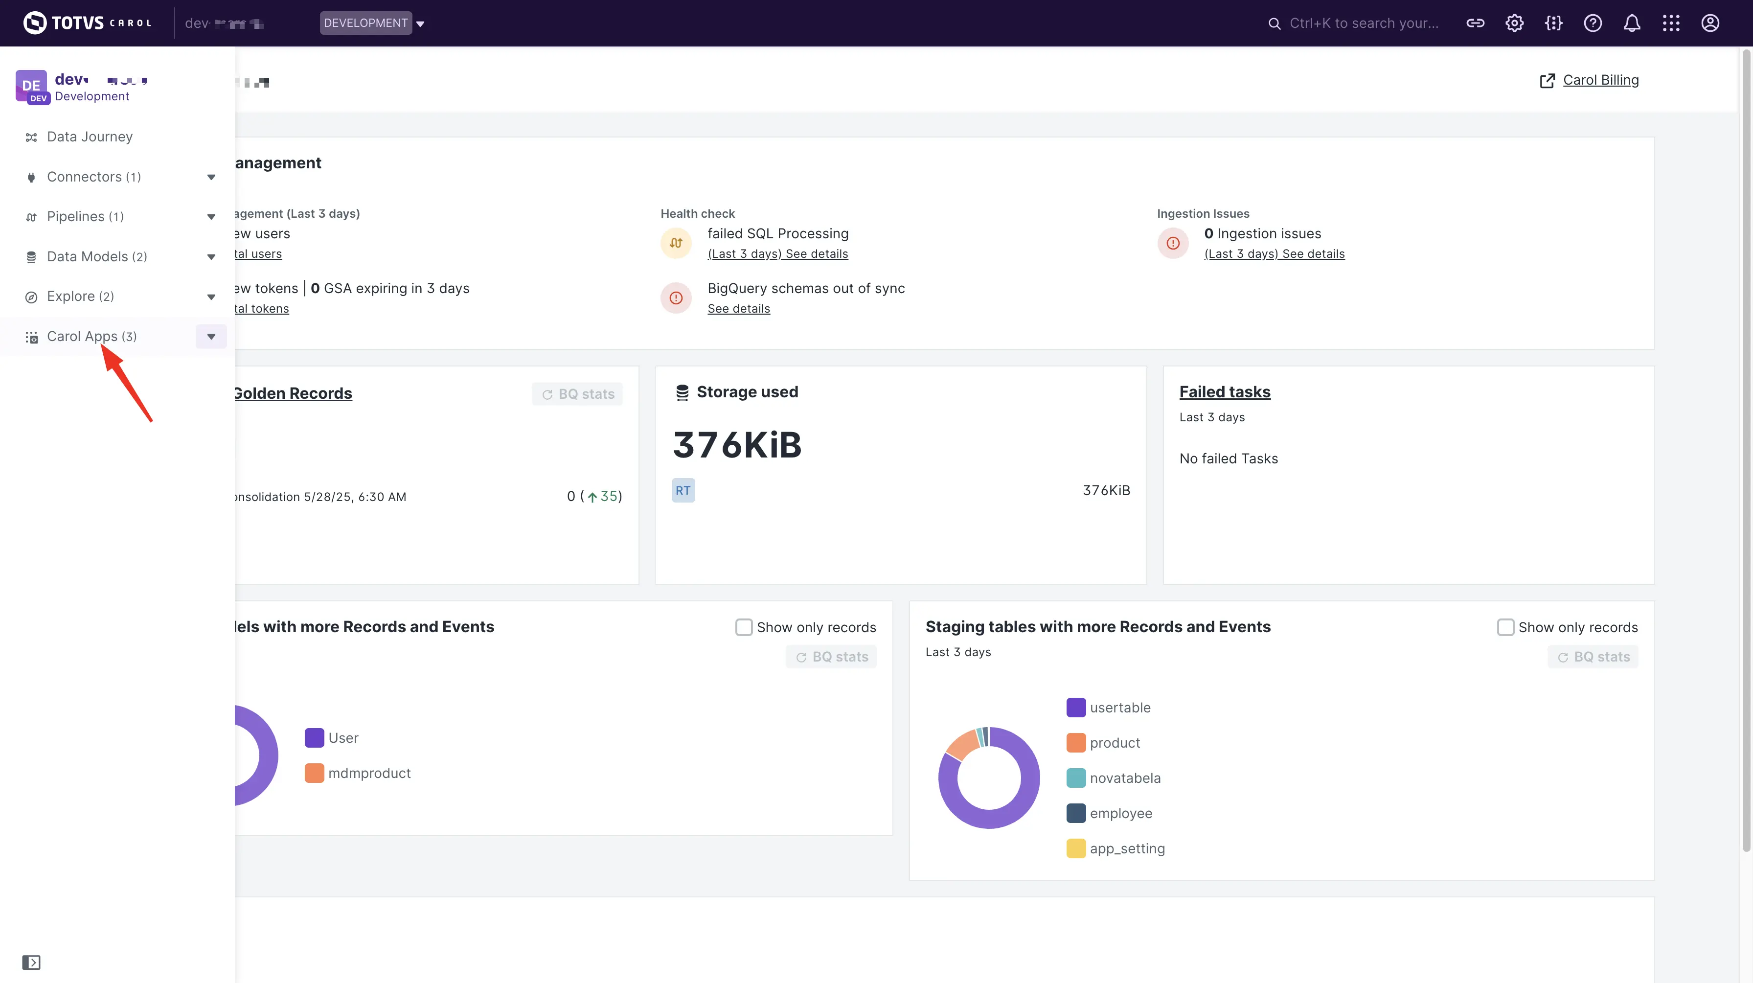Click the search magnifier icon
Viewport: 1753px width, 983px height.
[1274, 24]
